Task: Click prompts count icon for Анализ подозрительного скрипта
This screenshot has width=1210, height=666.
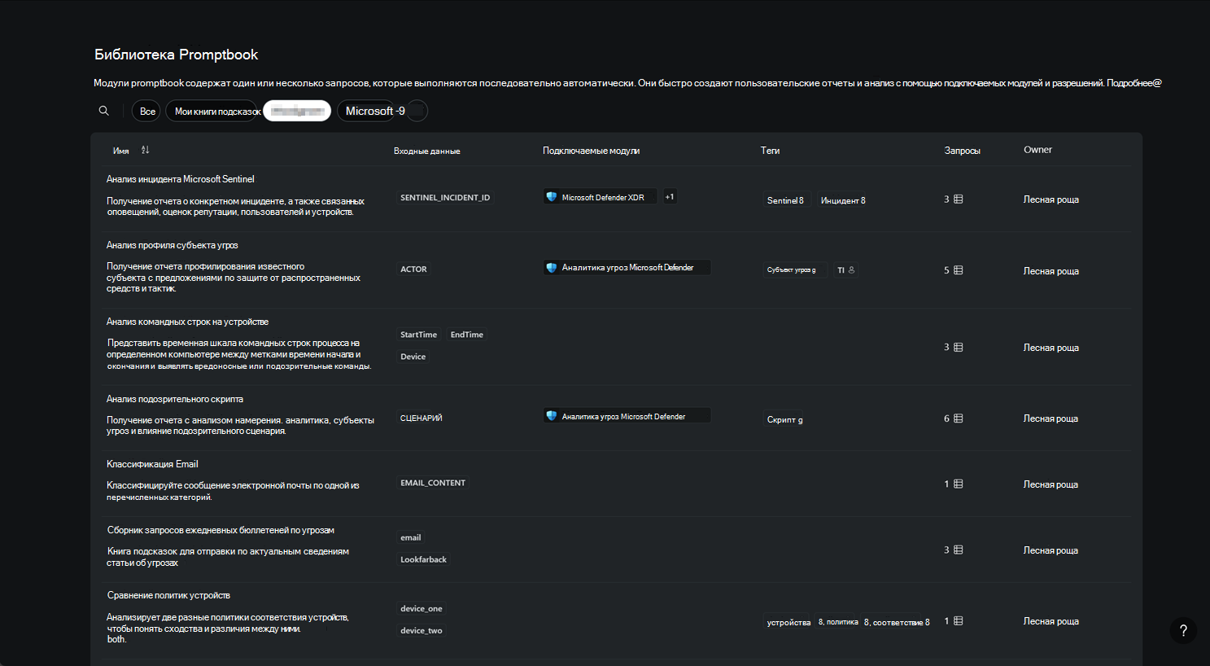Action: tap(959, 418)
